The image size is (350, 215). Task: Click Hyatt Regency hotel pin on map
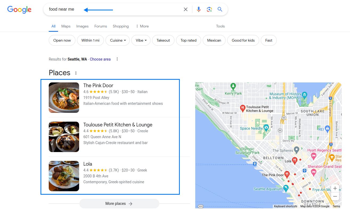coord(314,156)
